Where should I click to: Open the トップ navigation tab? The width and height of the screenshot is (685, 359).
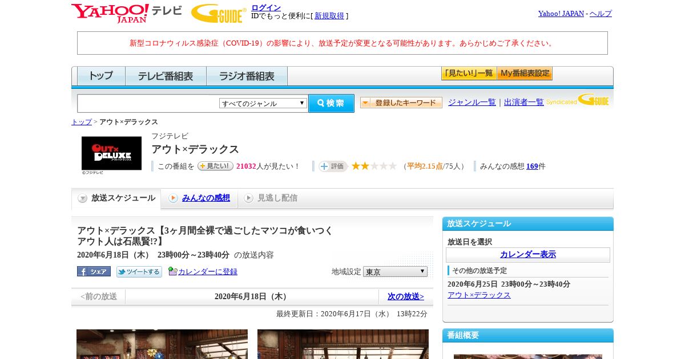101,76
